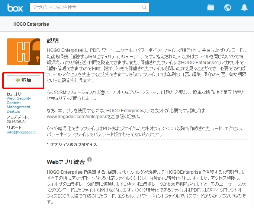The height and width of the screenshot is (208, 254).
Task: Collapse the オプションのカスタマイズ section
Action: pyautogui.click(x=72, y=144)
